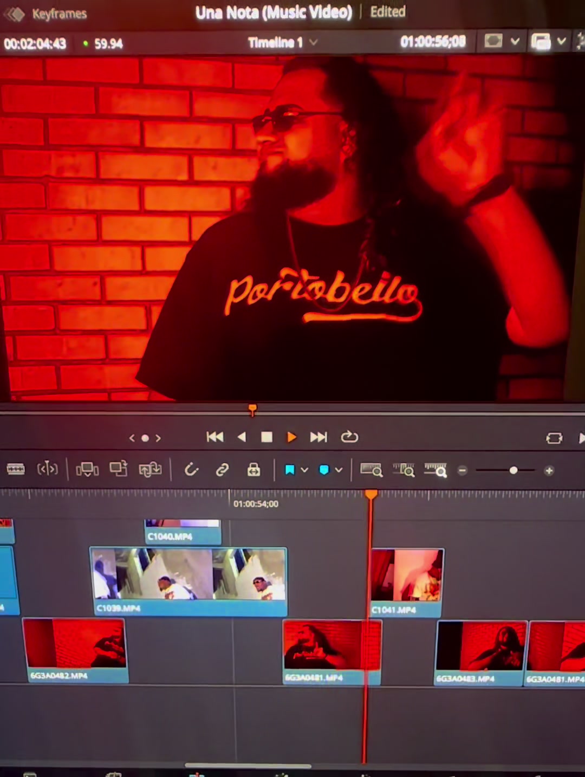Select the C1041.MP4 clip
This screenshot has height=777, width=585.
coord(406,582)
